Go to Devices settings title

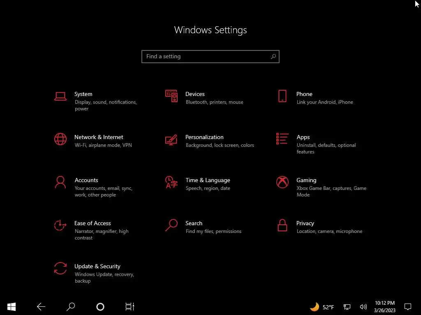pos(195,94)
